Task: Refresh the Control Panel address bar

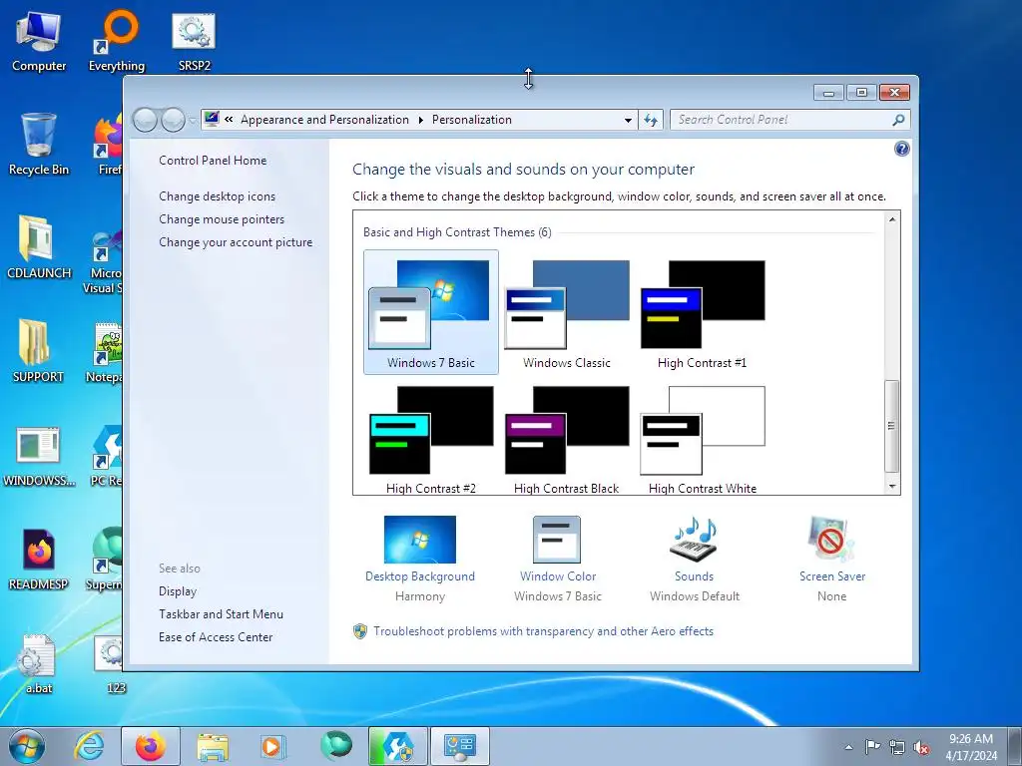Action: tap(651, 120)
